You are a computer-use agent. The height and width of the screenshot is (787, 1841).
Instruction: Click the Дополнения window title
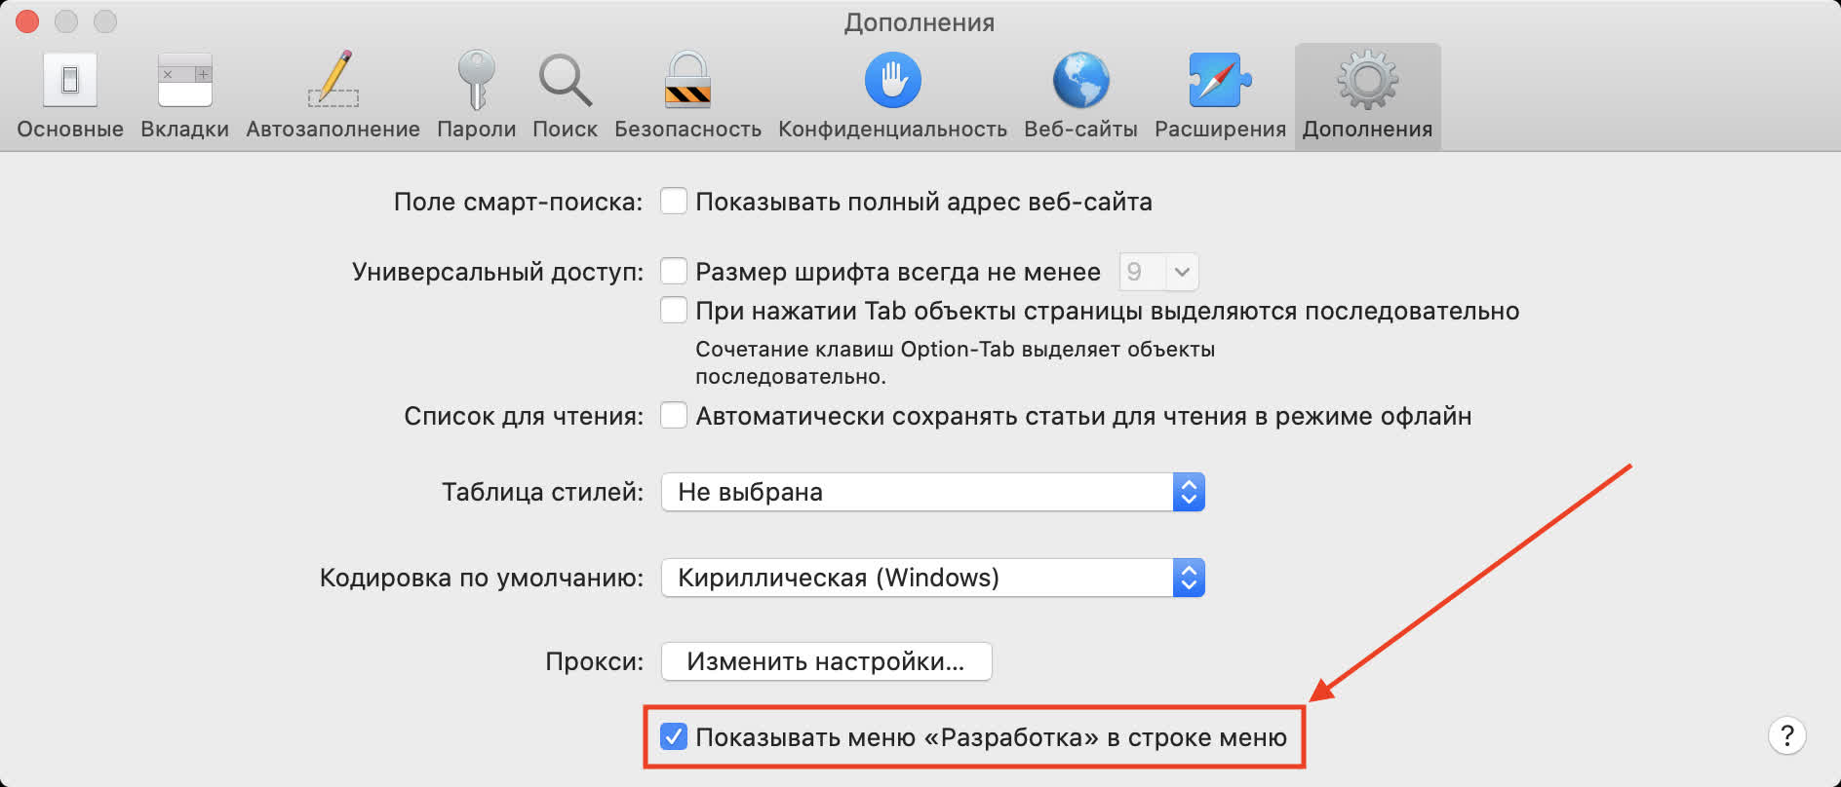pyautogui.click(x=920, y=22)
